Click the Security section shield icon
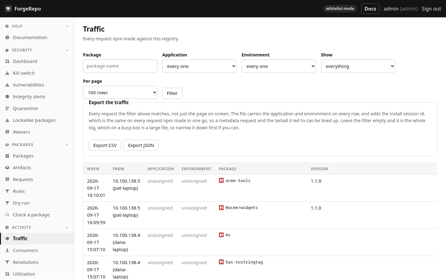This screenshot has height=279, width=446. (7, 50)
